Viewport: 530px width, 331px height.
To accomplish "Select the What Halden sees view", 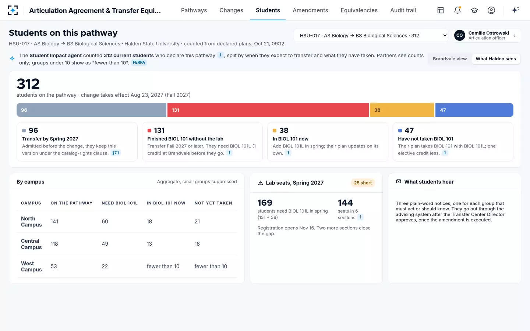I will point(496,59).
